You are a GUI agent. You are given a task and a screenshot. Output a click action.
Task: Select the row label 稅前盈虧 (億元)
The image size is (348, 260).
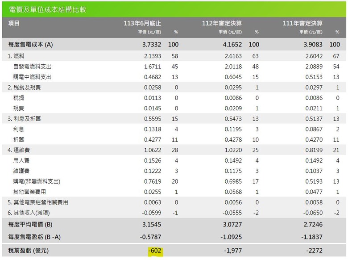click(x=29, y=251)
